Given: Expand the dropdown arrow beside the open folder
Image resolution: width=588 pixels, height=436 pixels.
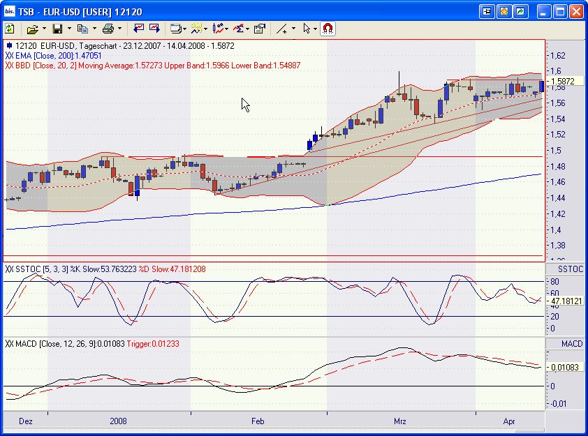Looking at the screenshot, I should coord(44,29).
